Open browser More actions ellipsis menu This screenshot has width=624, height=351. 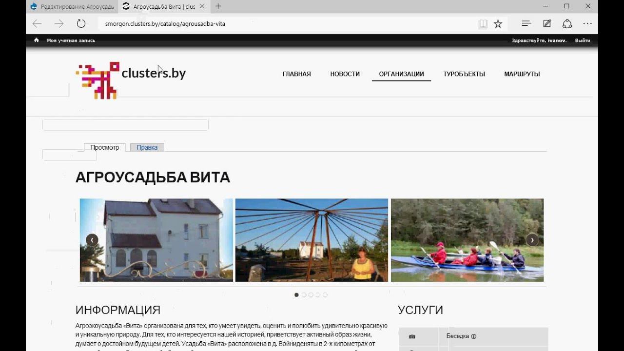587,23
